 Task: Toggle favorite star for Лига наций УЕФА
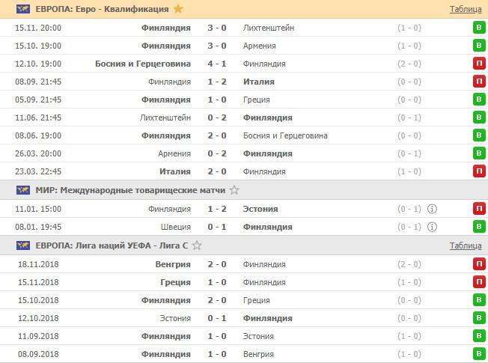pyautogui.click(x=197, y=245)
